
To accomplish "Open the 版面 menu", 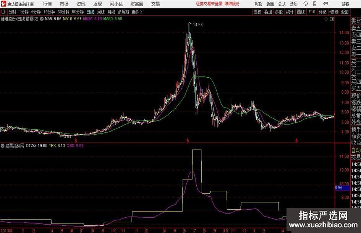I will (x=270, y=4).
